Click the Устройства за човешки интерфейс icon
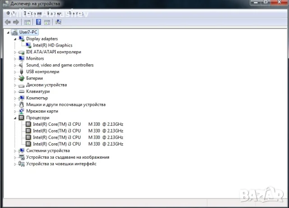289x208 pixels. coord(21,164)
